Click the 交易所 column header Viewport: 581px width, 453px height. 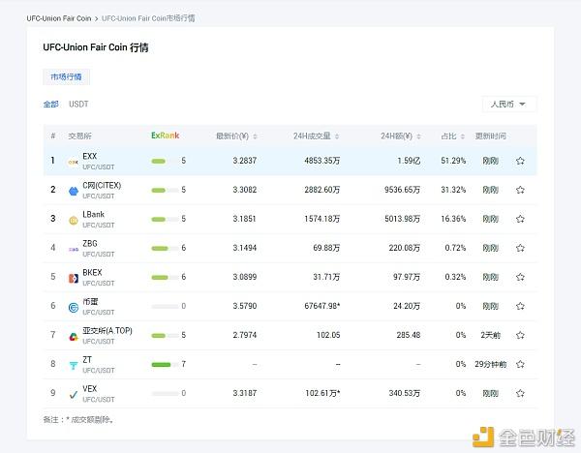(x=79, y=136)
